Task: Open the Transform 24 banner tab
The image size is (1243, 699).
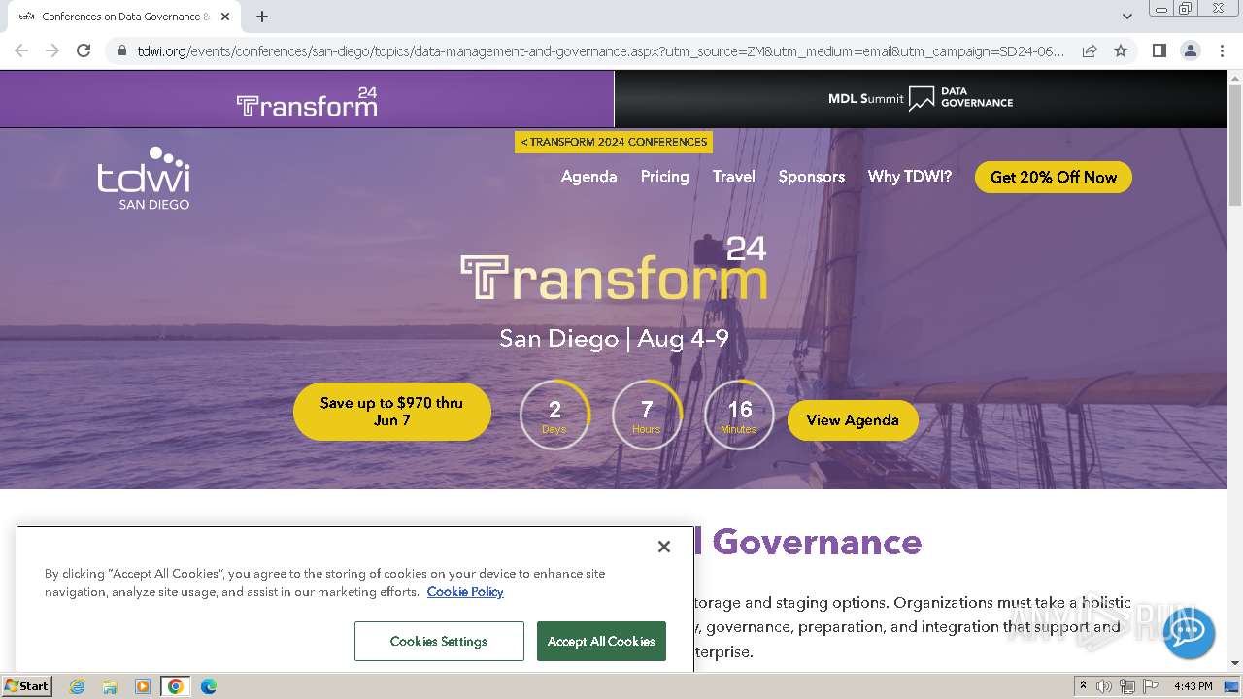Action: [307, 100]
